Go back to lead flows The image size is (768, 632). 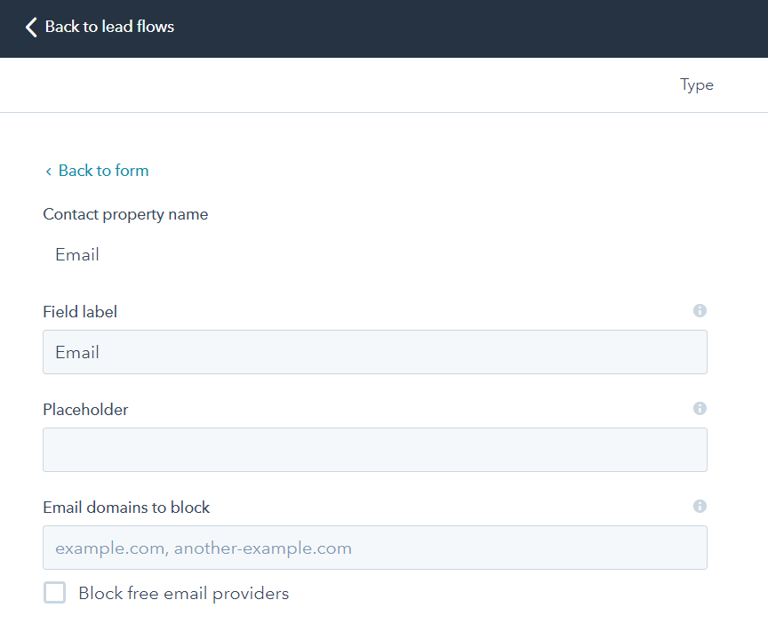(x=108, y=27)
